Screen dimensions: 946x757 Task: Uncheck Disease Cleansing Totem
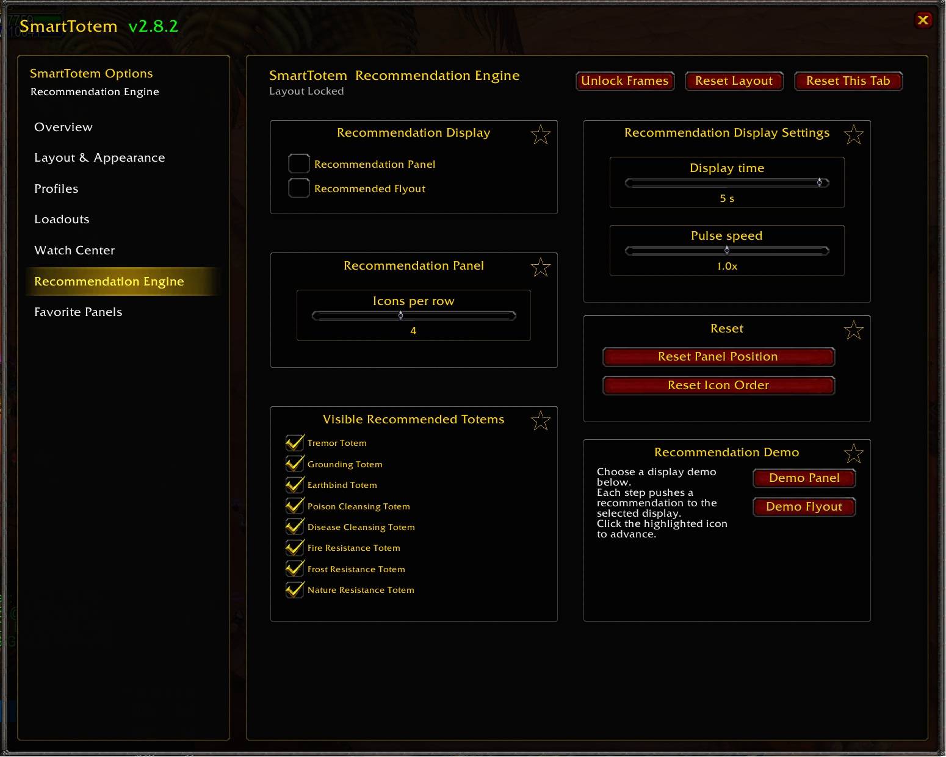tap(295, 527)
